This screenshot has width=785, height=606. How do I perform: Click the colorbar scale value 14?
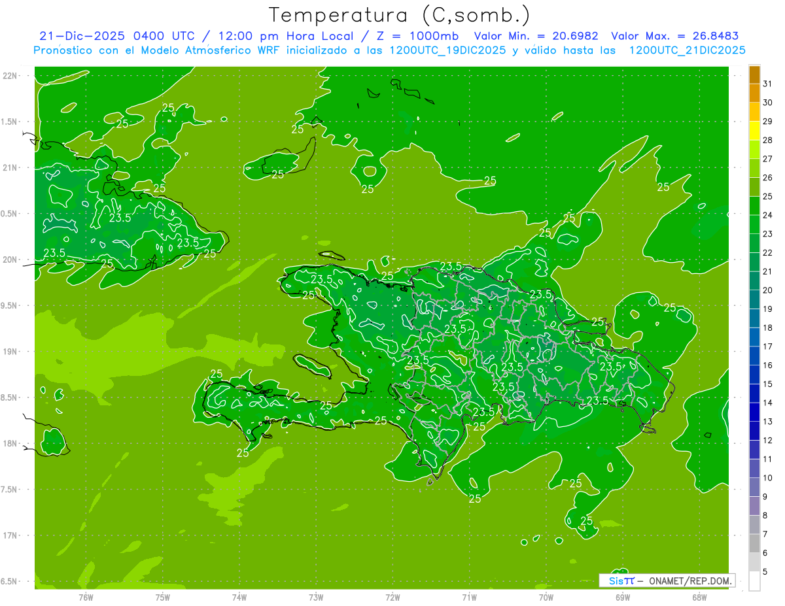point(768,403)
